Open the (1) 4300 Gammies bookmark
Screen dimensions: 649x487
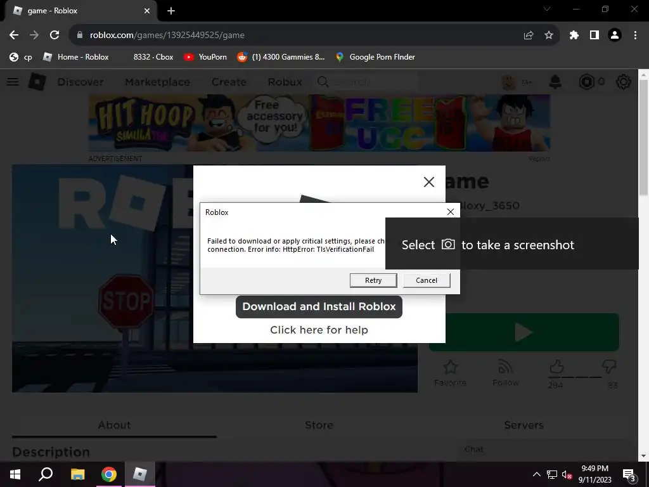tap(281, 57)
